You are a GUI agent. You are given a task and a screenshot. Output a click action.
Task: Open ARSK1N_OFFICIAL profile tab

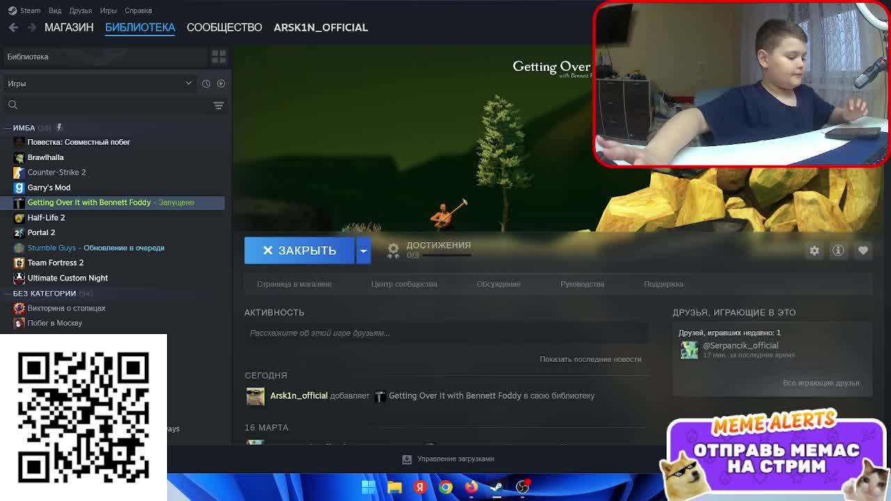tap(321, 27)
